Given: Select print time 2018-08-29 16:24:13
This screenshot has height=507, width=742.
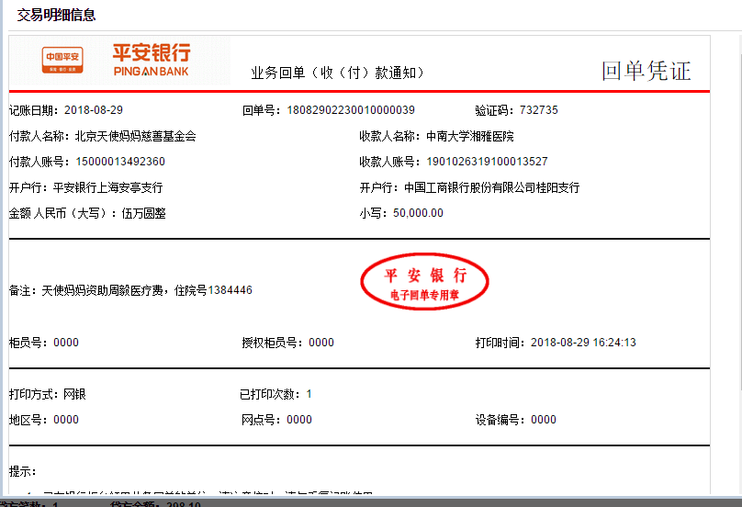Looking at the screenshot, I should click(x=583, y=343).
